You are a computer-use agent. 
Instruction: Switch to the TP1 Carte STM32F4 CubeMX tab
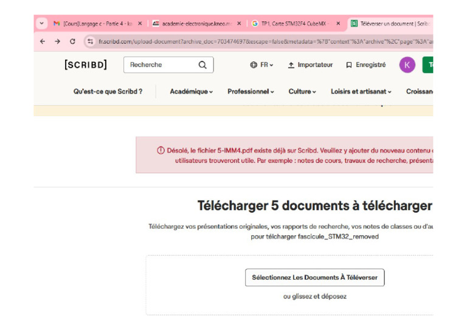click(295, 24)
